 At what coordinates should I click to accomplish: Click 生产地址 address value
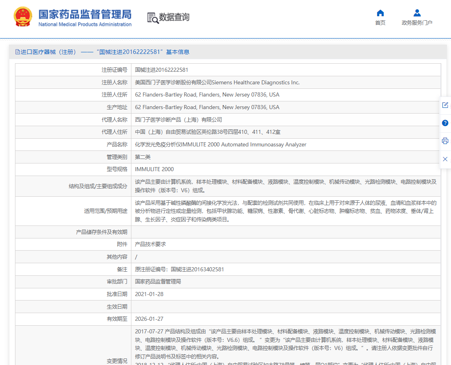(207, 107)
